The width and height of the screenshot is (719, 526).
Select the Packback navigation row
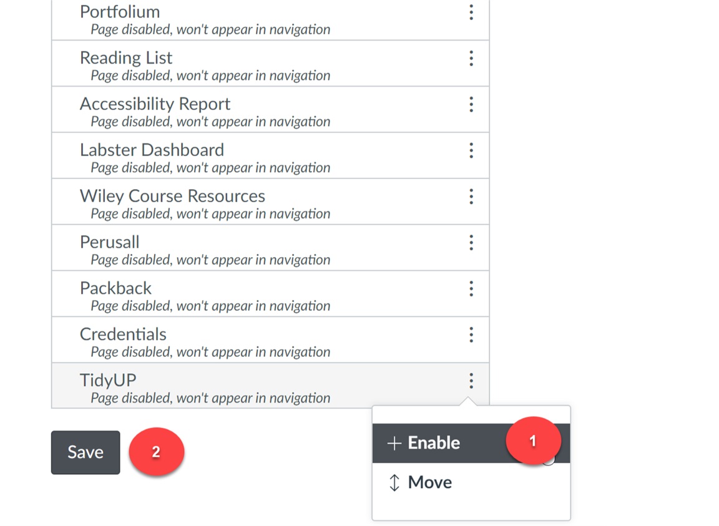point(270,293)
